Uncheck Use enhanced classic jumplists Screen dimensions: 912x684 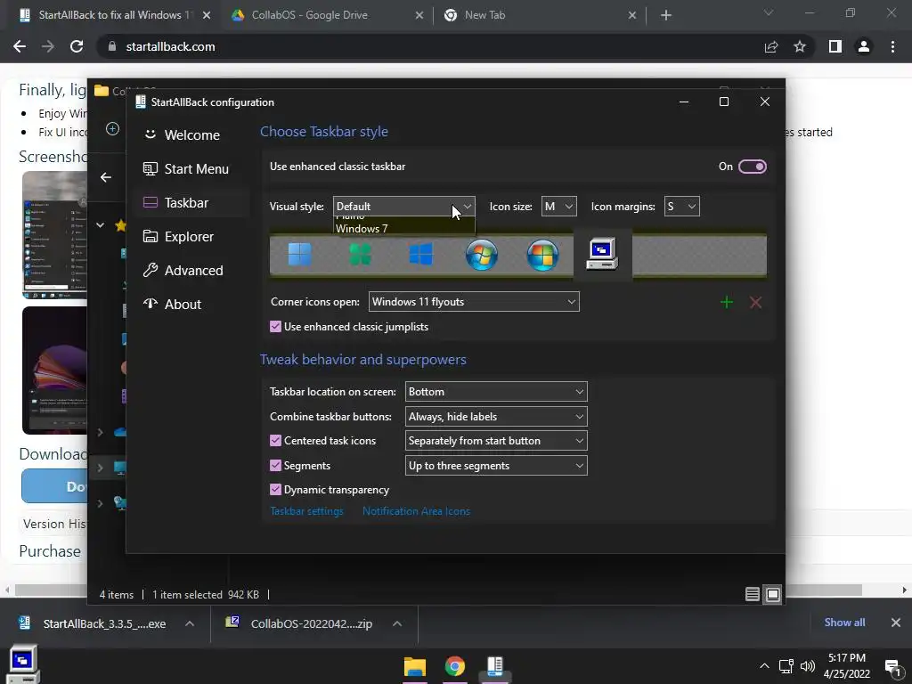point(276,327)
